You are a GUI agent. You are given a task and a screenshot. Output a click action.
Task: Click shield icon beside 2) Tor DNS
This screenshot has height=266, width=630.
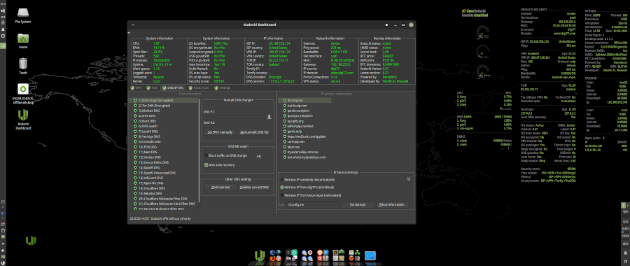[x=135, y=106]
